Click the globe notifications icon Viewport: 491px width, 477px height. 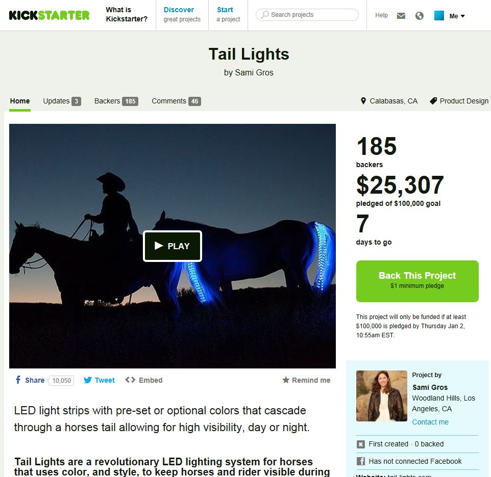coord(420,16)
